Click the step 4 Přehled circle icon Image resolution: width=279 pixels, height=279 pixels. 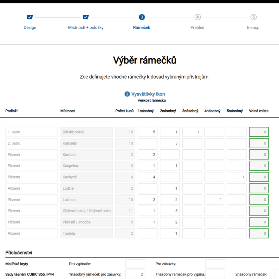[x=198, y=17]
